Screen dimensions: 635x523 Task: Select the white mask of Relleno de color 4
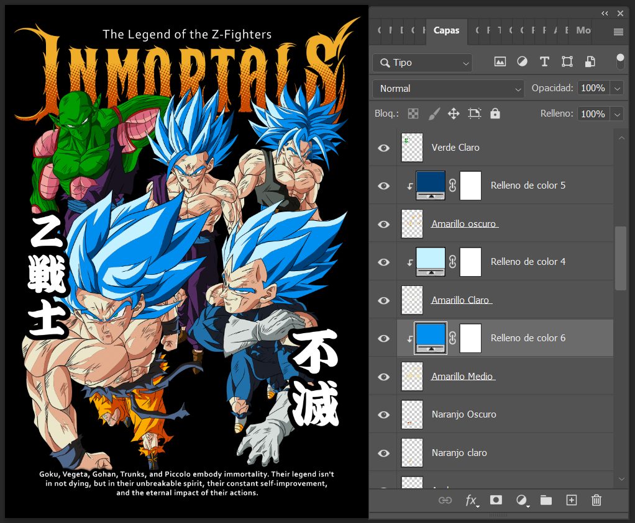click(470, 262)
